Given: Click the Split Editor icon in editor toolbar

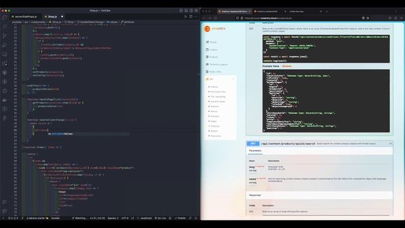Looking at the screenshot, I should coord(191,16).
